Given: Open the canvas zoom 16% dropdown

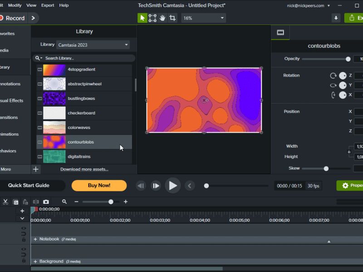Looking at the screenshot, I should pos(203,18).
